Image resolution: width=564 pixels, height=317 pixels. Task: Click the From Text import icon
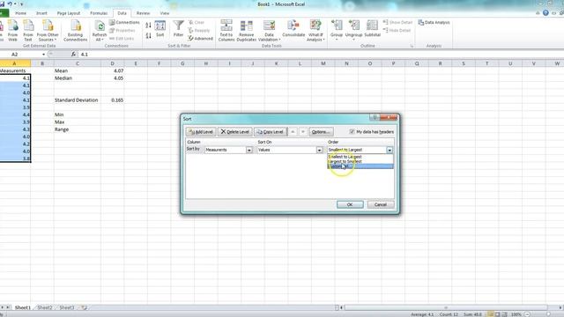click(28, 30)
